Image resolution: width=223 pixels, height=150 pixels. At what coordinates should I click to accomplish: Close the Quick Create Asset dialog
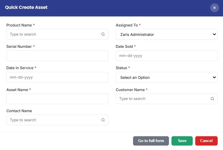214,8
